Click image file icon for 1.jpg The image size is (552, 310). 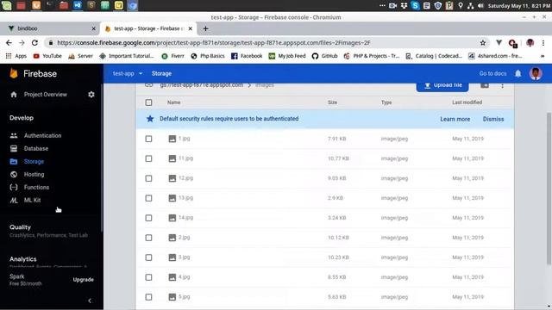(x=172, y=139)
